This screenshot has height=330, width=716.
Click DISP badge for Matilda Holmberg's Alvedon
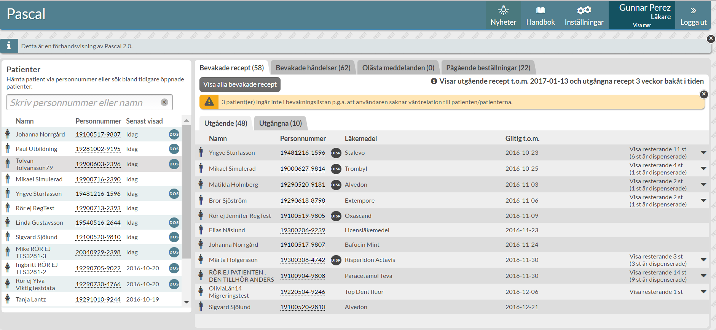(336, 185)
